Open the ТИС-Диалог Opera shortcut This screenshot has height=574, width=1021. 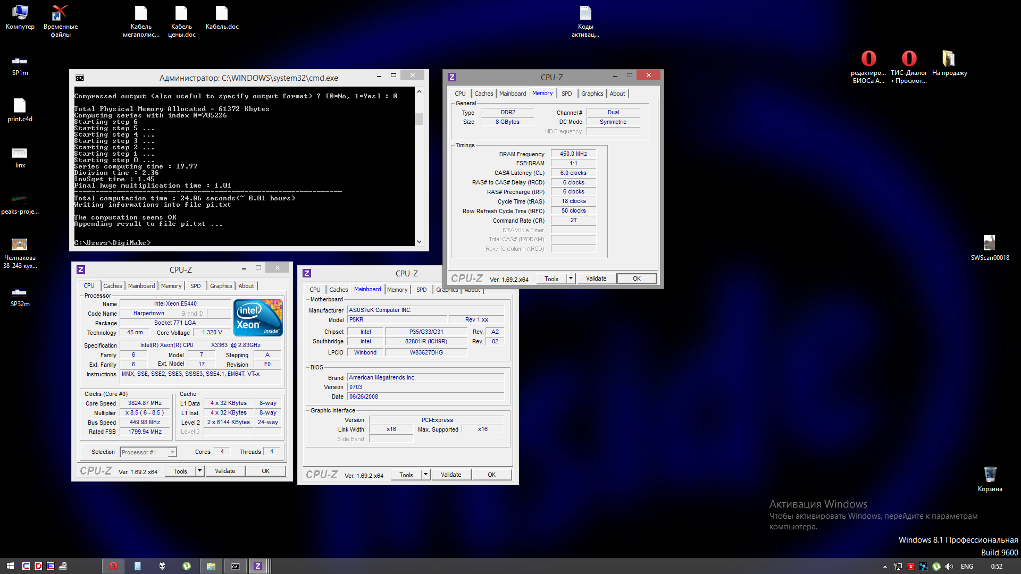coord(909,66)
